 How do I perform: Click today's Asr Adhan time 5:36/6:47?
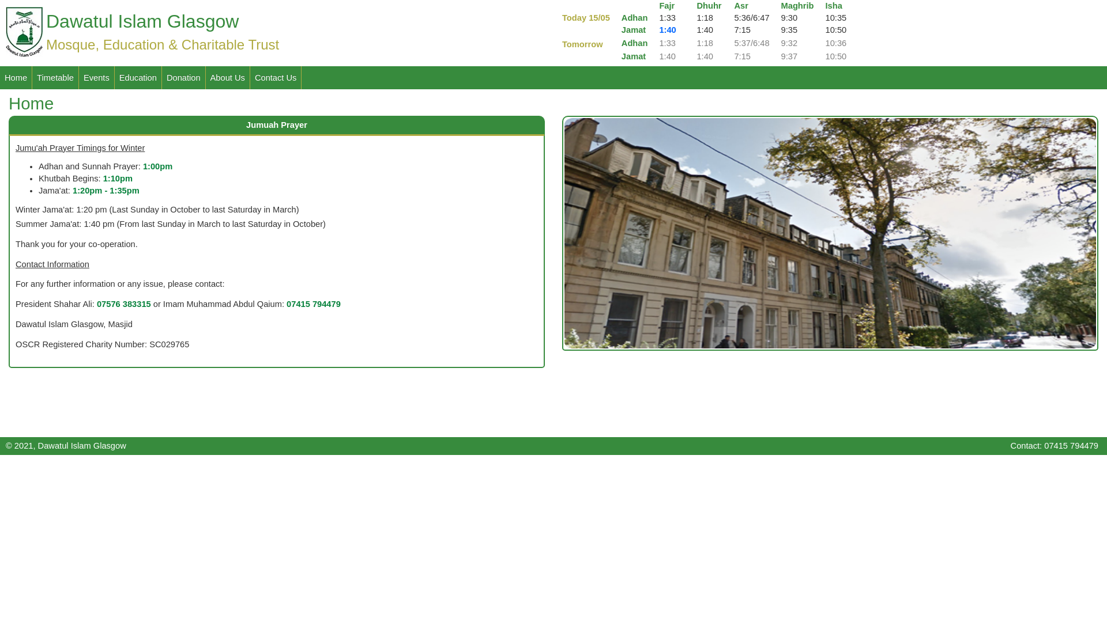tap(752, 18)
